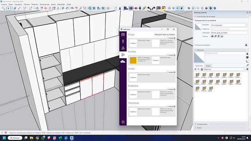This screenshot has width=251, height=141.
Task: Open hellomob modules table sidebar icon
Action: click(123, 35)
